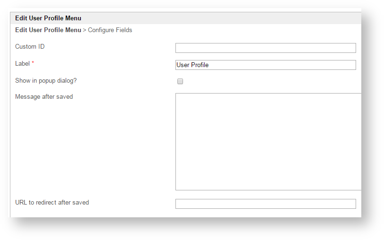The height and width of the screenshot is (240, 384).
Task: Click the Edit User Profile Menu header title
Action: (x=48, y=18)
